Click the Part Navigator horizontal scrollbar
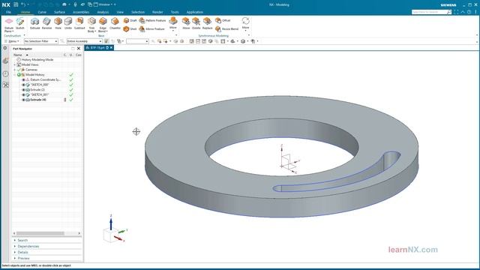Image resolution: width=480 pixels, height=270 pixels. [40, 233]
